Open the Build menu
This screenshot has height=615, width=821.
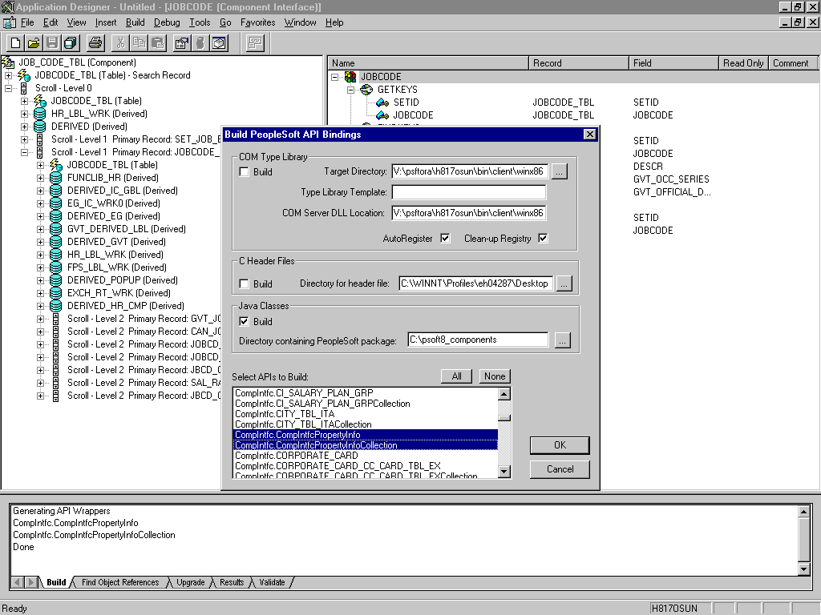tap(135, 22)
